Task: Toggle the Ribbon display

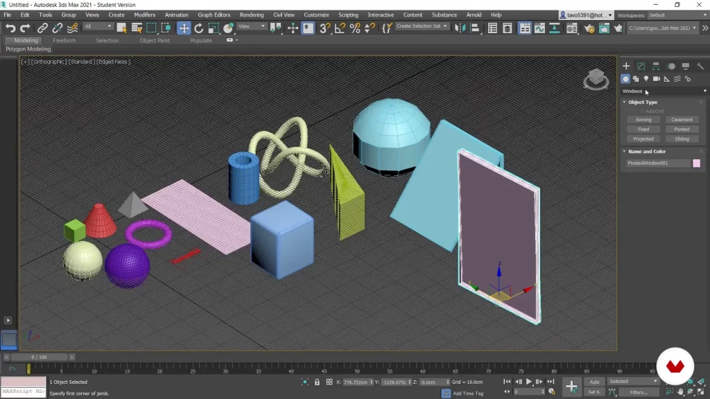Action: point(524,28)
